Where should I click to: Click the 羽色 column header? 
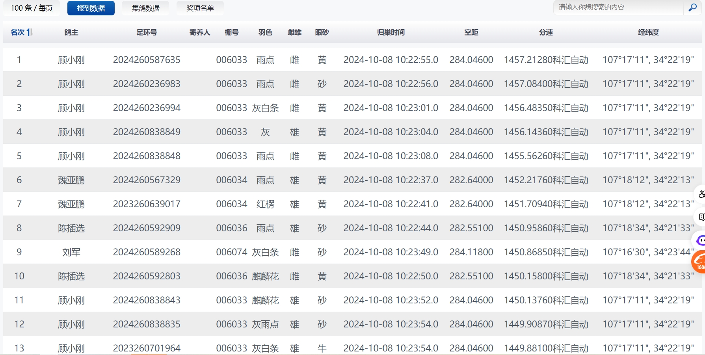[265, 32]
